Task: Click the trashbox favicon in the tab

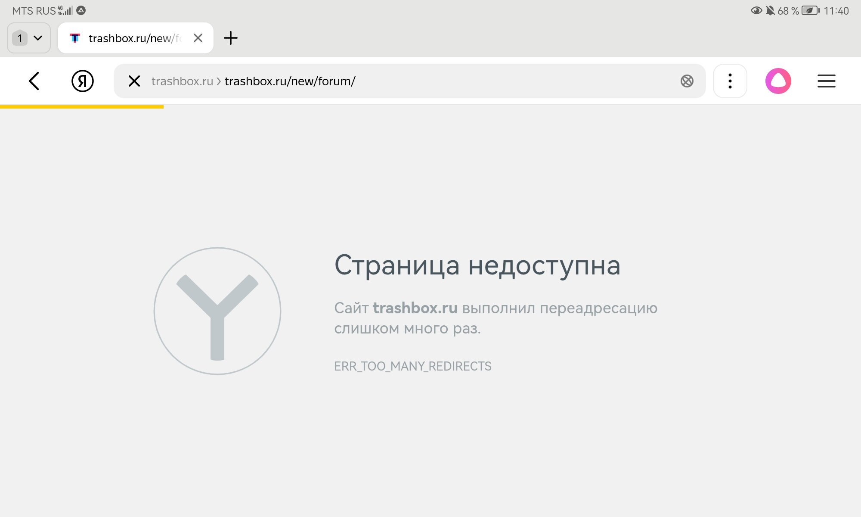Action: (x=75, y=38)
